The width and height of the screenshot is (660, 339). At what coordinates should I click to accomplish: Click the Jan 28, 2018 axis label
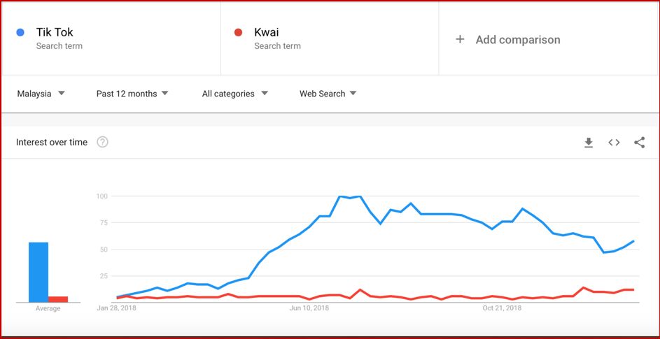116,308
